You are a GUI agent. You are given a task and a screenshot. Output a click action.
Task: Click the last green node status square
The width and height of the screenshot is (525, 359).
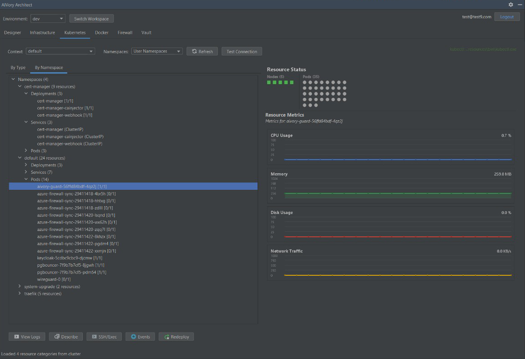pyautogui.click(x=292, y=82)
